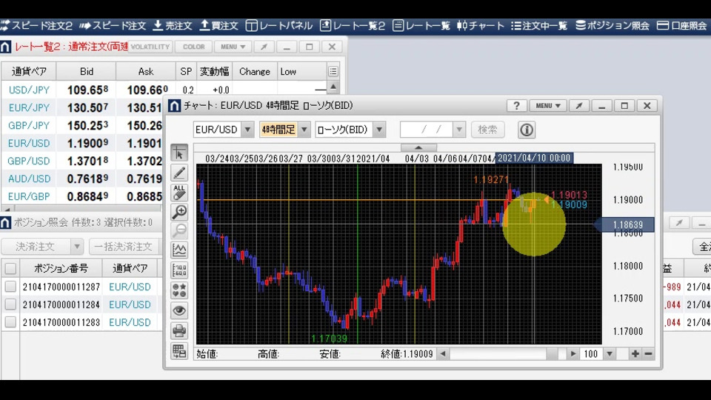Tick checkbox for position 2104170000011287

[x=10, y=287]
